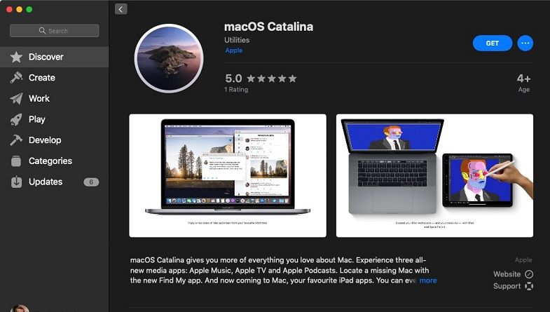Click the GET button
550x312 pixels.
492,43
